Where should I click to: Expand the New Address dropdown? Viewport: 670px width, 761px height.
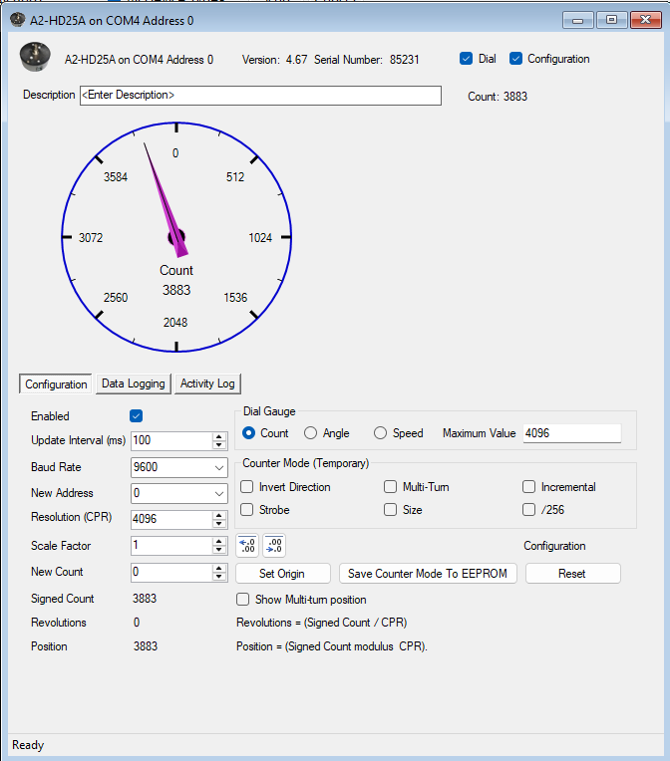point(218,493)
